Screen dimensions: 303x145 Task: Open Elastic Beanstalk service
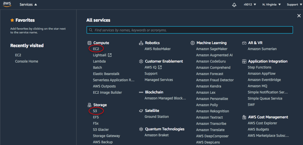tap(106, 74)
